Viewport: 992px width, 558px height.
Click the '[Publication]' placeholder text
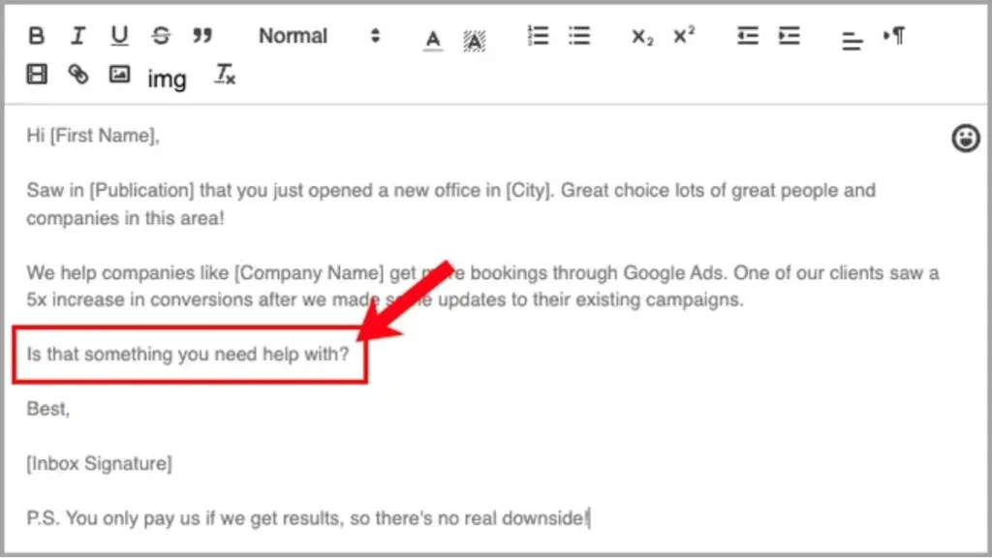point(141,191)
